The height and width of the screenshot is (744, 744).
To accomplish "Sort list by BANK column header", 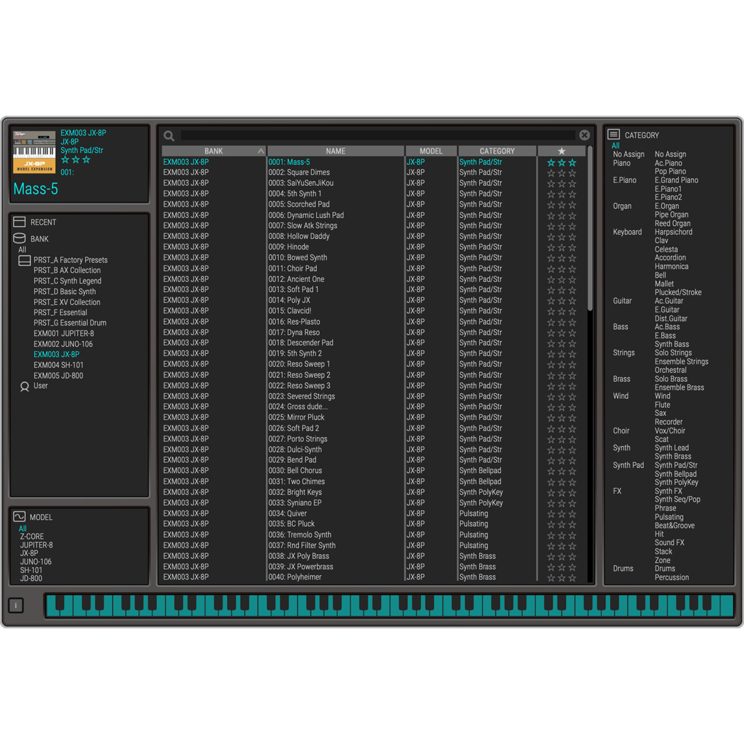I will tap(214, 151).
